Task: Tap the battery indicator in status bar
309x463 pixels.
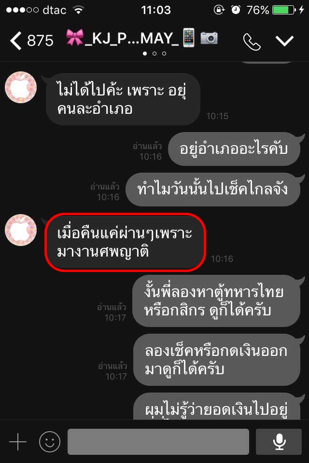Action: pyautogui.click(x=284, y=10)
